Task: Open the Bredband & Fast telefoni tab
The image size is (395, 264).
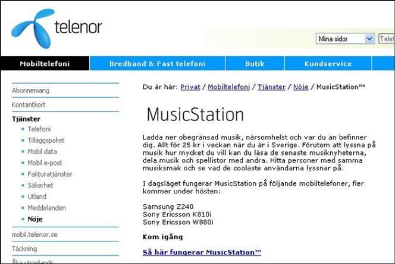Action: (158, 63)
